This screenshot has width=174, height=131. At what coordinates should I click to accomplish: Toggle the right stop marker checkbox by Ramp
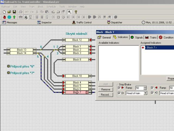152,88
